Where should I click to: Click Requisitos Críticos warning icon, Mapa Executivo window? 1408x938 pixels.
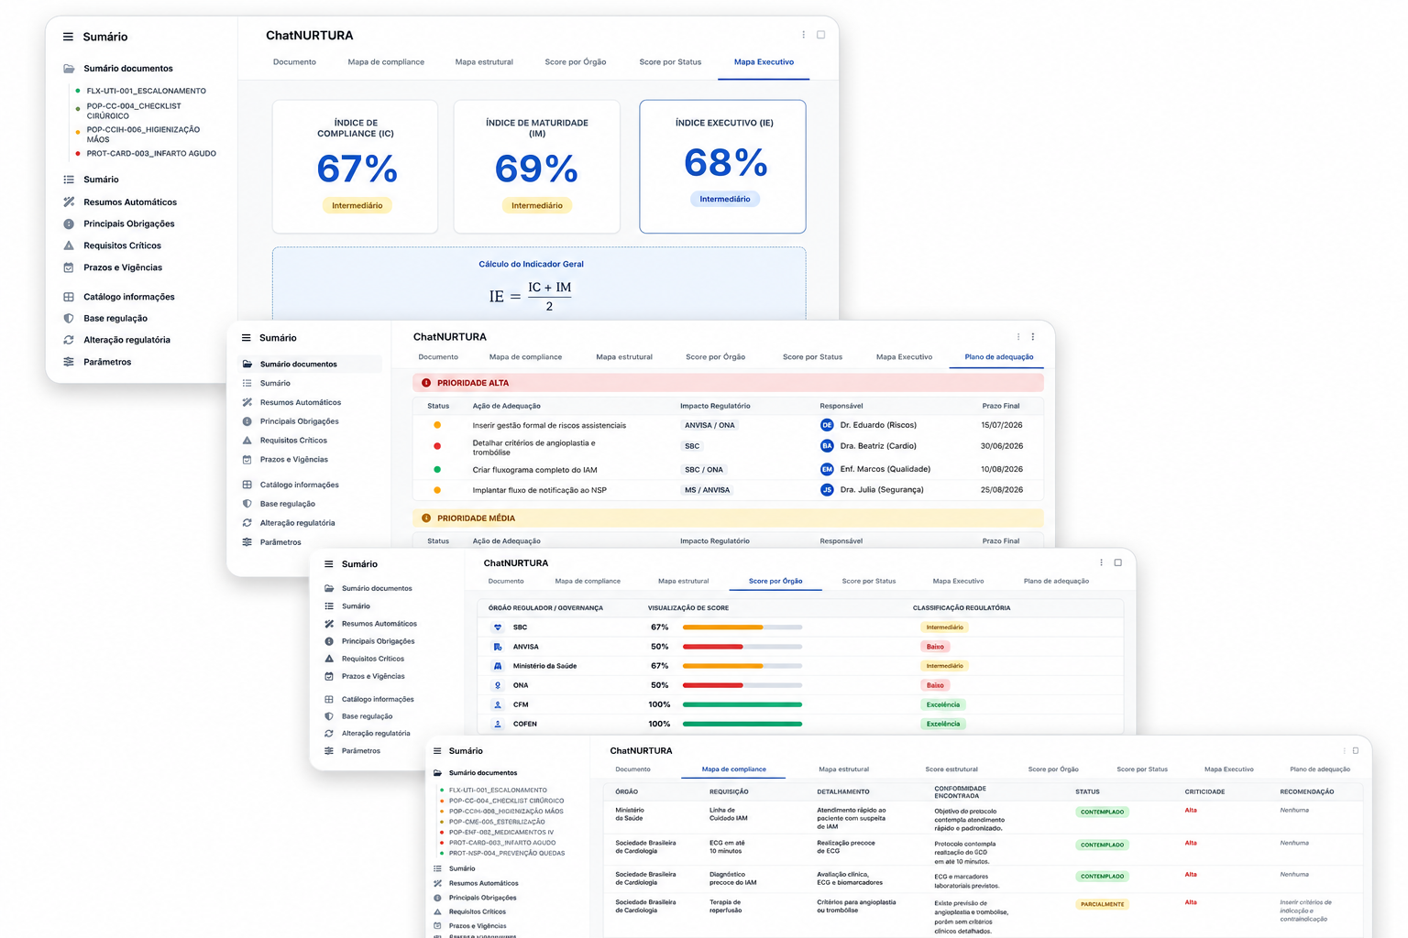69,245
